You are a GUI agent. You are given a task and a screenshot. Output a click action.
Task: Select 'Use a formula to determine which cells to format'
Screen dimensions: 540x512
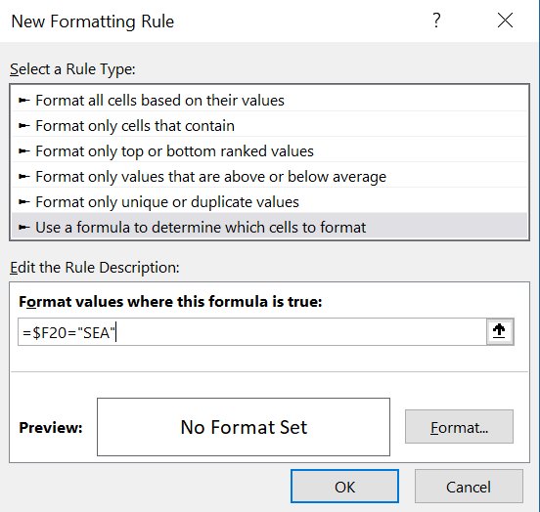[269, 227]
